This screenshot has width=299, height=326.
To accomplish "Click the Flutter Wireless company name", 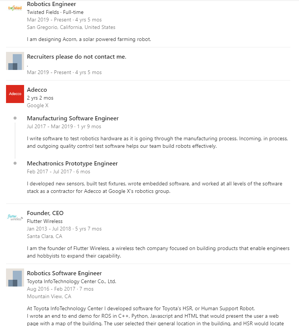I will pyautogui.click(x=45, y=221).
